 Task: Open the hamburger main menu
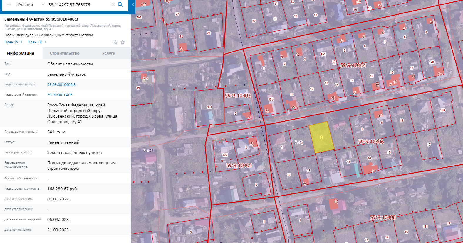click(x=9, y=5)
